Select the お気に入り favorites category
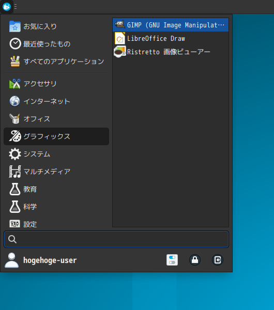274x310 pixels. click(x=56, y=26)
